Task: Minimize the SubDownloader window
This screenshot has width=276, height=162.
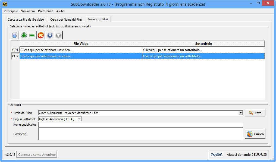Action: click(251, 4)
